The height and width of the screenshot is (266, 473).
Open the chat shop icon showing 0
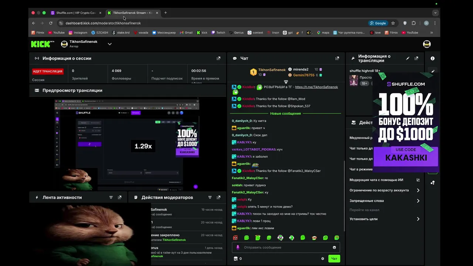pos(235,259)
